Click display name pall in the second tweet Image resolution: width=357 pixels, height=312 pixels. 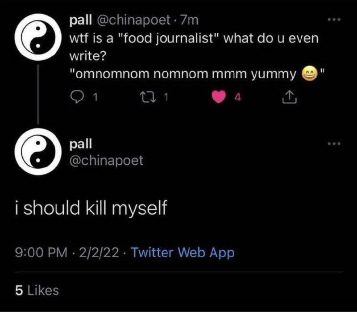80,145
